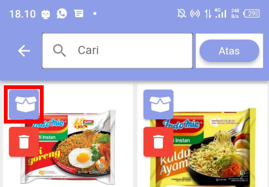Click the magnifier icon in the search box
Viewport: 269px width, 187px height.
[x=59, y=50]
